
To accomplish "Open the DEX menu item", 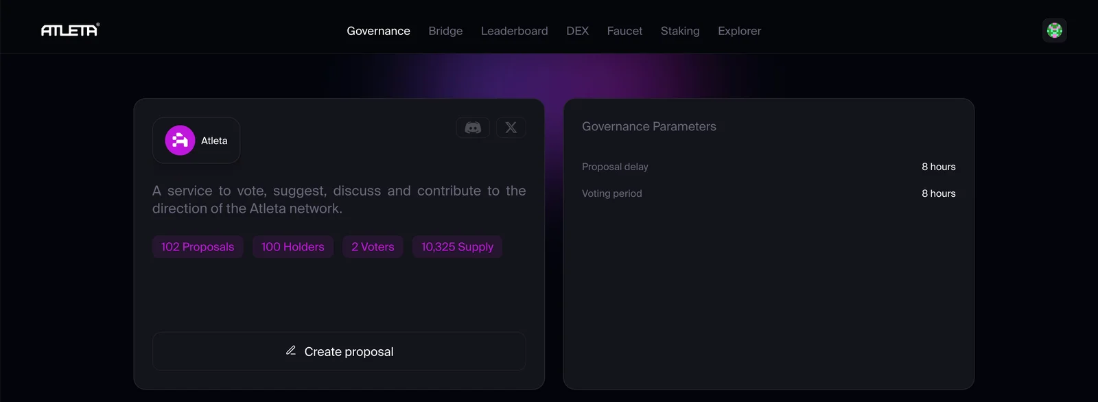I will pyautogui.click(x=578, y=31).
